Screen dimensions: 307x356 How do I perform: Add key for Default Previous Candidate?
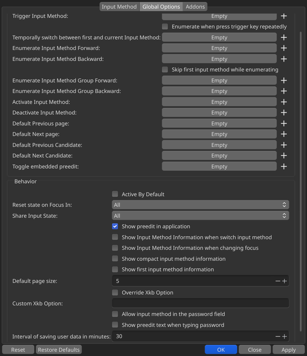coord(284,145)
